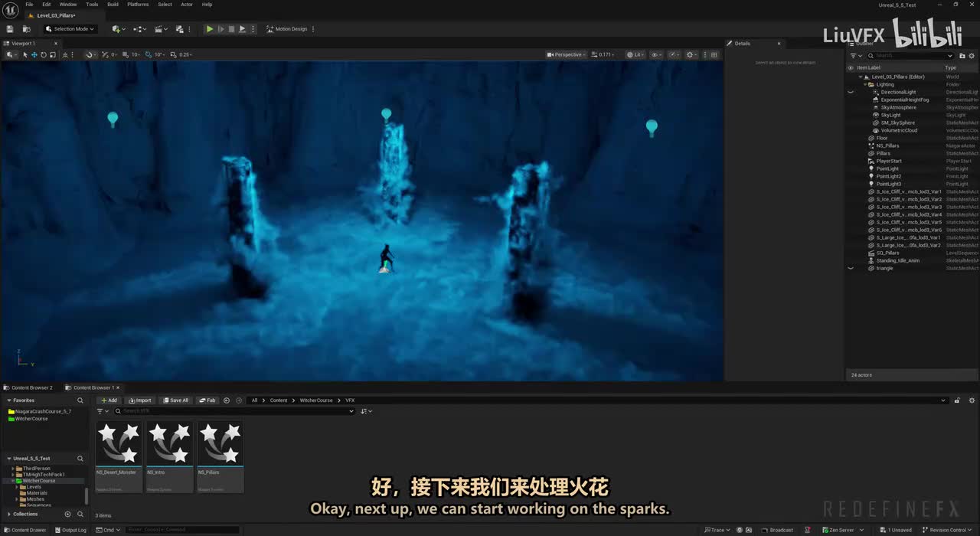Viewport: 980px width, 536px height.
Task: Open the Edit menu
Action: tap(47, 5)
